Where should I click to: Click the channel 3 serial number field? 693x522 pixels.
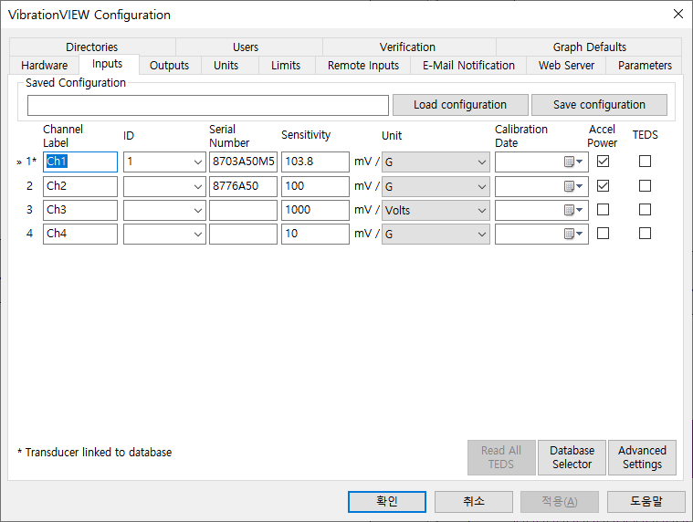[243, 210]
